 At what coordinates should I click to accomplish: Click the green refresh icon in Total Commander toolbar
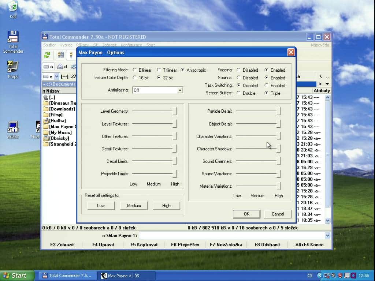47,55
